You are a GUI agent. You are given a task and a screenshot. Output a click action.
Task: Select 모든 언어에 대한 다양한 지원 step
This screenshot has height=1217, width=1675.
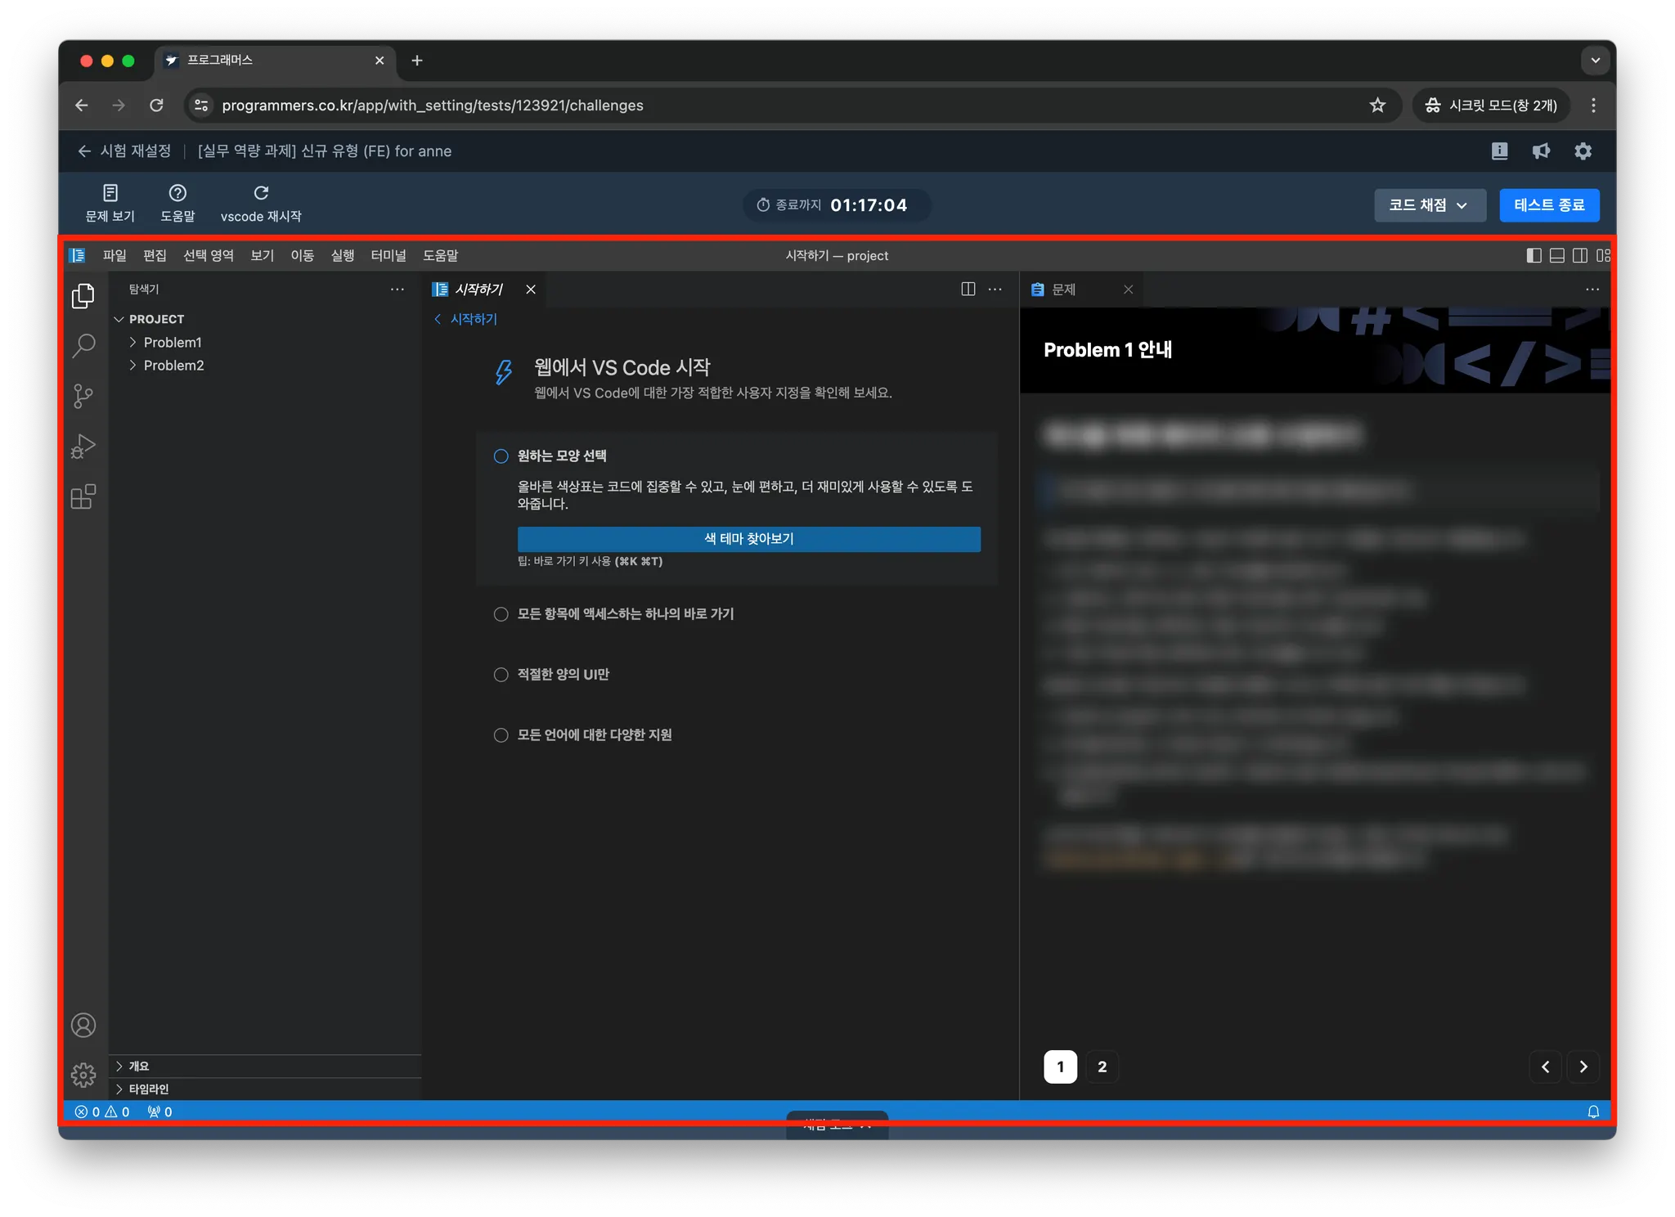501,735
